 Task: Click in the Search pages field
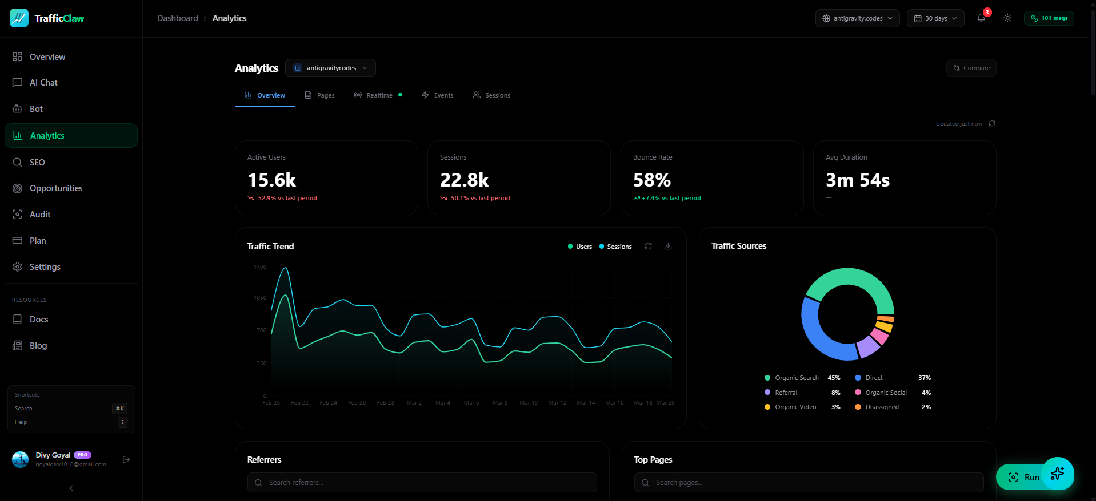pyautogui.click(x=809, y=483)
